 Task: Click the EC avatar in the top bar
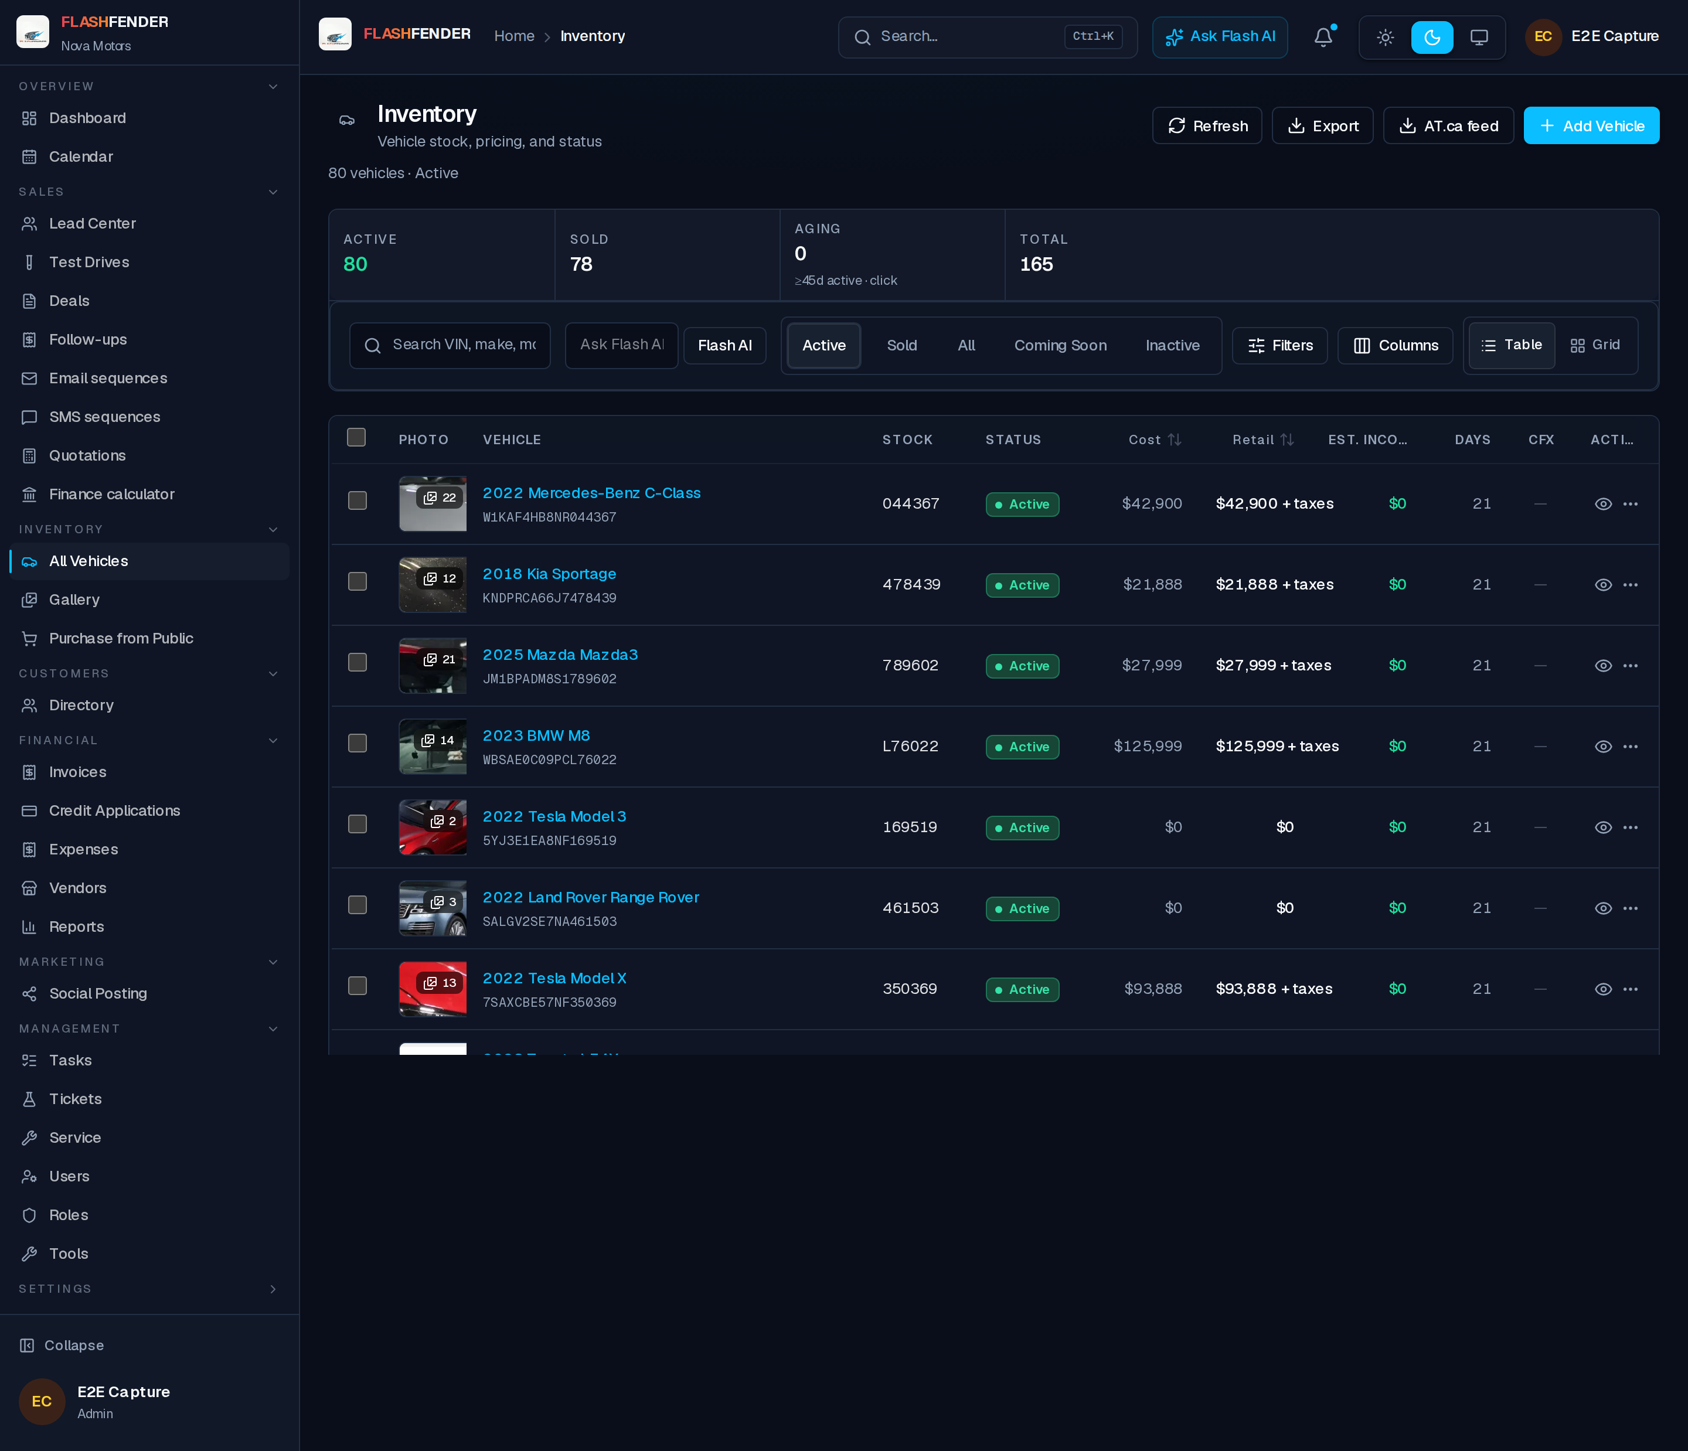point(1542,37)
